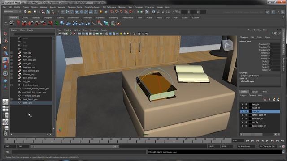Click the MEL command line input field

pyautogui.click(x=79, y=152)
